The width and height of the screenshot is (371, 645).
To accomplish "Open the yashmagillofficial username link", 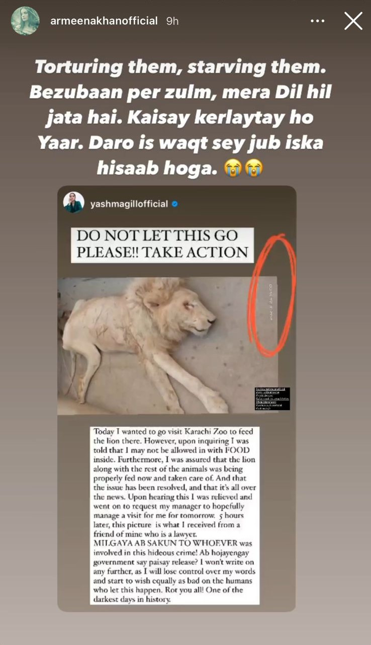I will 129,204.
